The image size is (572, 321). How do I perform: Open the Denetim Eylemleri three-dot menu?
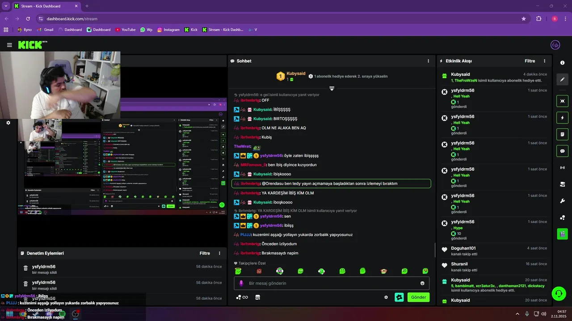(219, 253)
